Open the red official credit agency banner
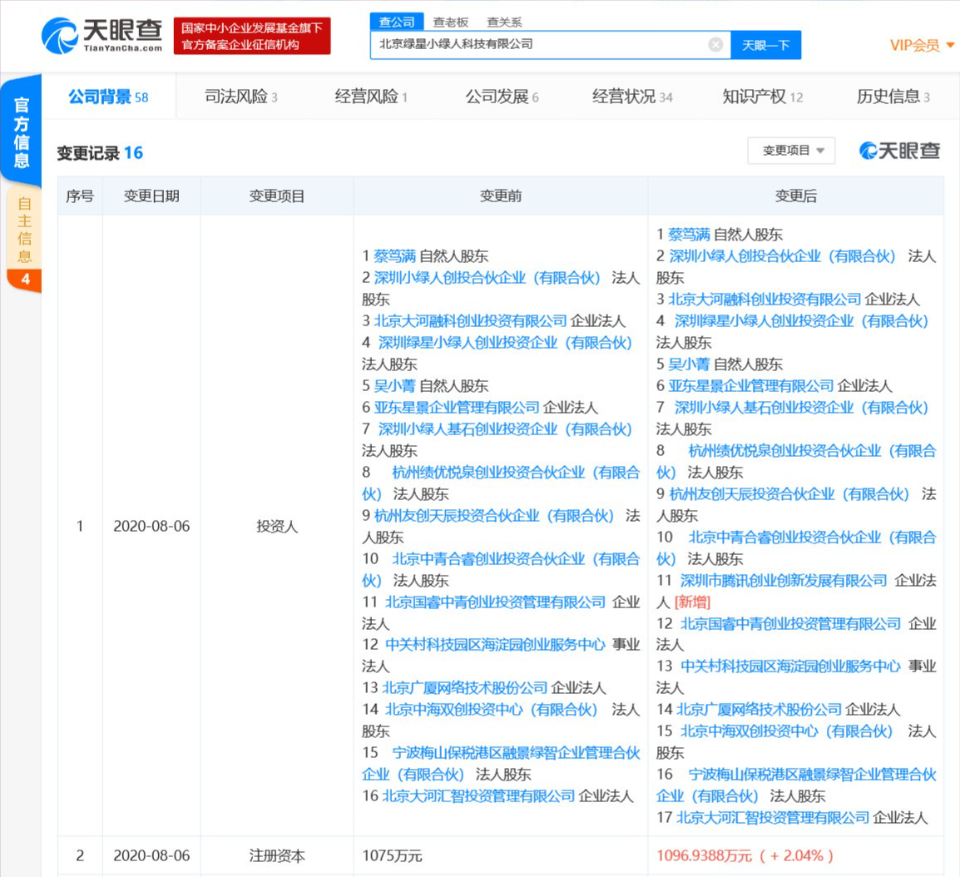The width and height of the screenshot is (960, 877). (x=252, y=37)
